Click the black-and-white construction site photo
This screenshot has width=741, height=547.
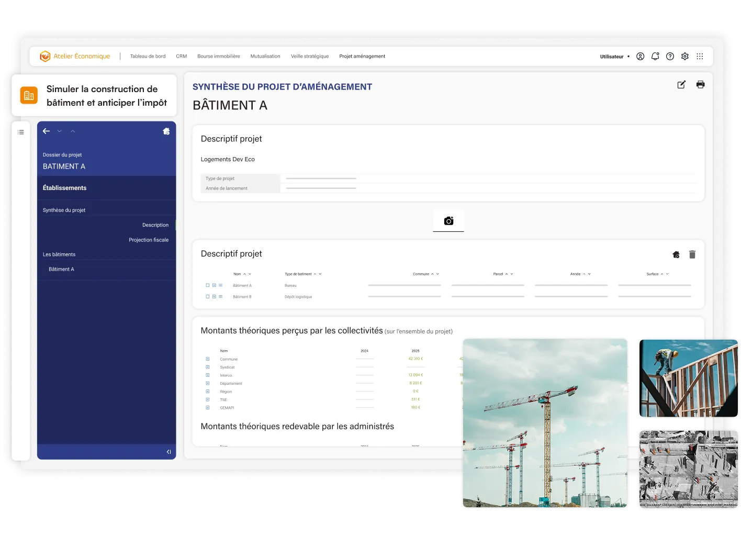pyautogui.click(x=689, y=469)
